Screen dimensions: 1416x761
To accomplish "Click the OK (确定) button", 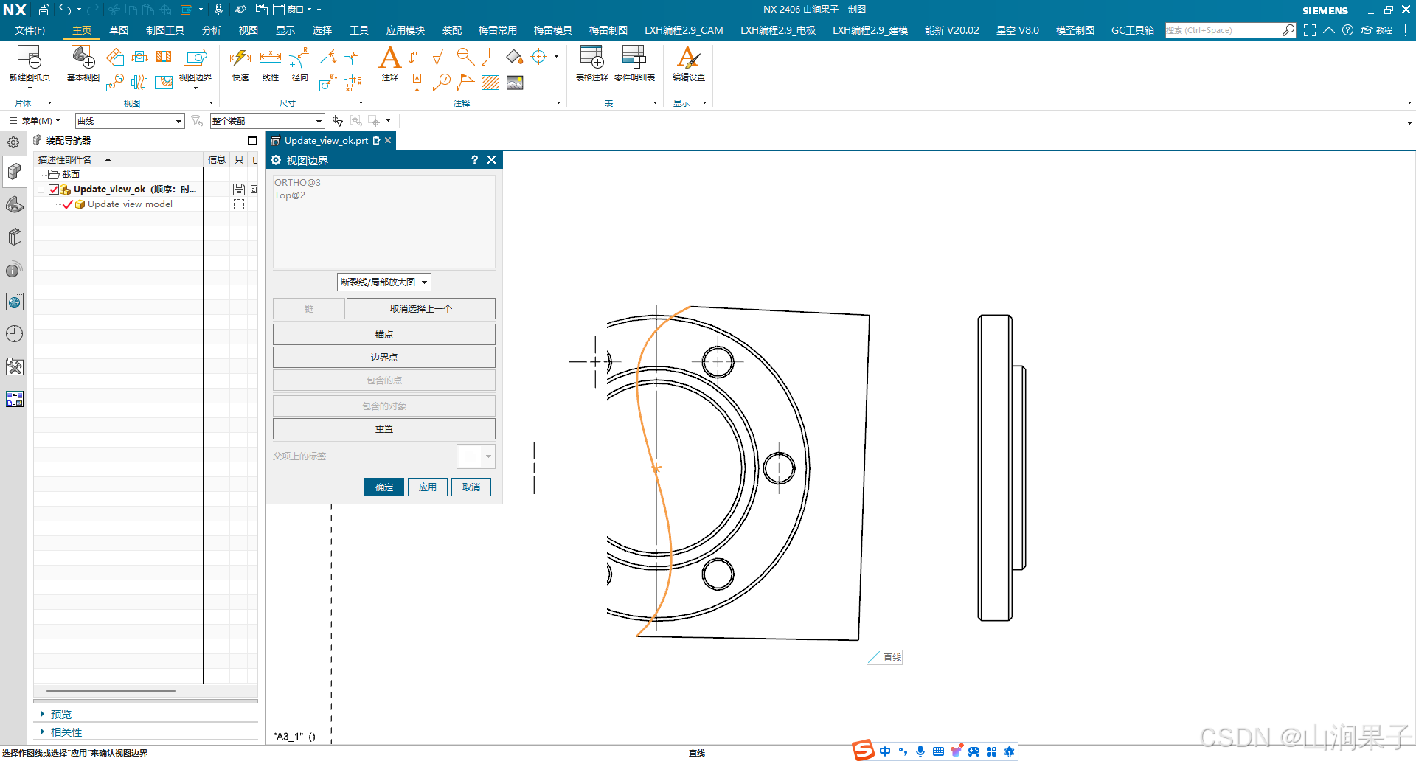I will point(384,487).
